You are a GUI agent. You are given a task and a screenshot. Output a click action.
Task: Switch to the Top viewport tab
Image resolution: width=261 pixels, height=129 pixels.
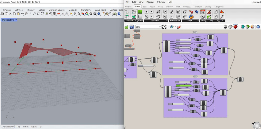click(x=18, y=127)
